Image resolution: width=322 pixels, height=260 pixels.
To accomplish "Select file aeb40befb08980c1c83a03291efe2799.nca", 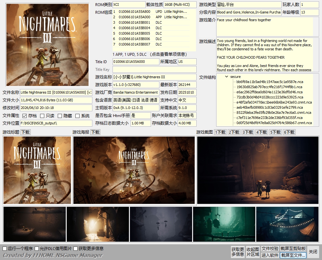I will click(270, 107).
